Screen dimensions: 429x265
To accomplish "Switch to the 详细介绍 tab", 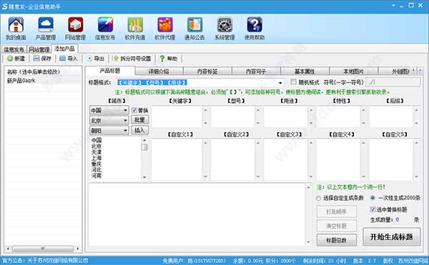I will coord(159,71).
